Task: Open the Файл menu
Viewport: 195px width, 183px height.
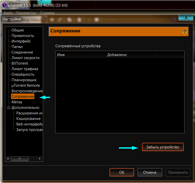Action: (8, 13)
